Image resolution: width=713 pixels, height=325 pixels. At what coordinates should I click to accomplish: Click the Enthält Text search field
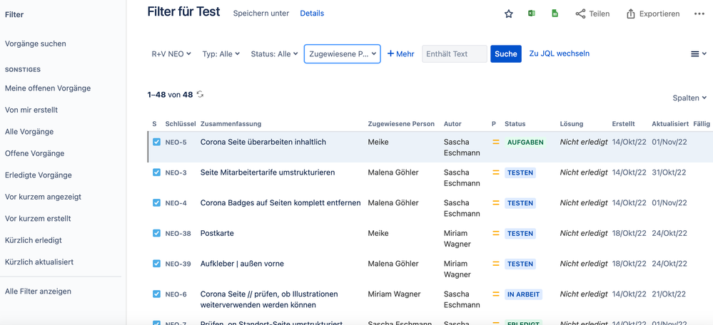click(454, 53)
